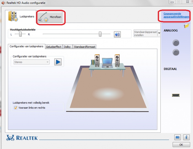Select Configuratie van luidsprekers tab
This screenshot has width=193, height=149.
tap(26, 46)
